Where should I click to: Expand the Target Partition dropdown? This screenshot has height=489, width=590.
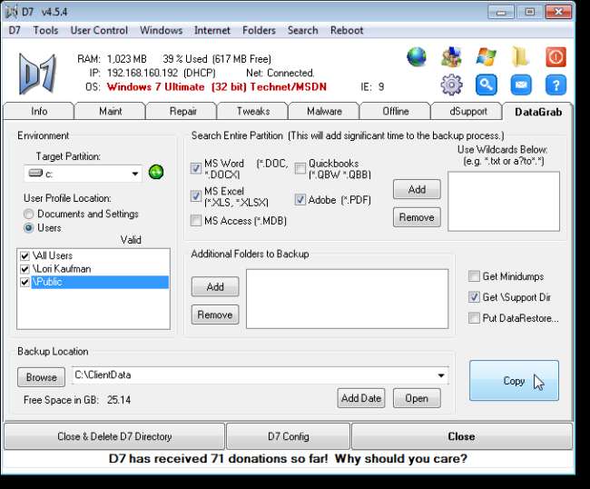click(134, 174)
